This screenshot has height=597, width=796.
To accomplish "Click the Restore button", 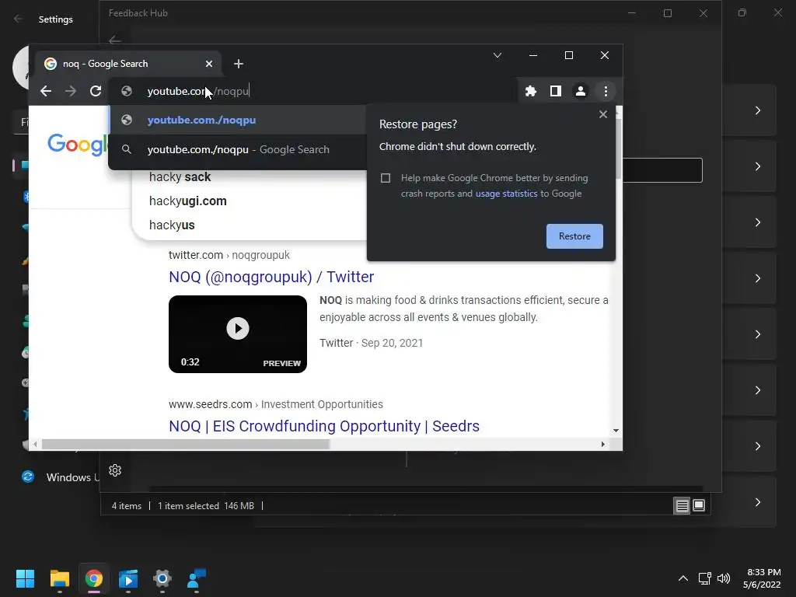I will 574,236.
